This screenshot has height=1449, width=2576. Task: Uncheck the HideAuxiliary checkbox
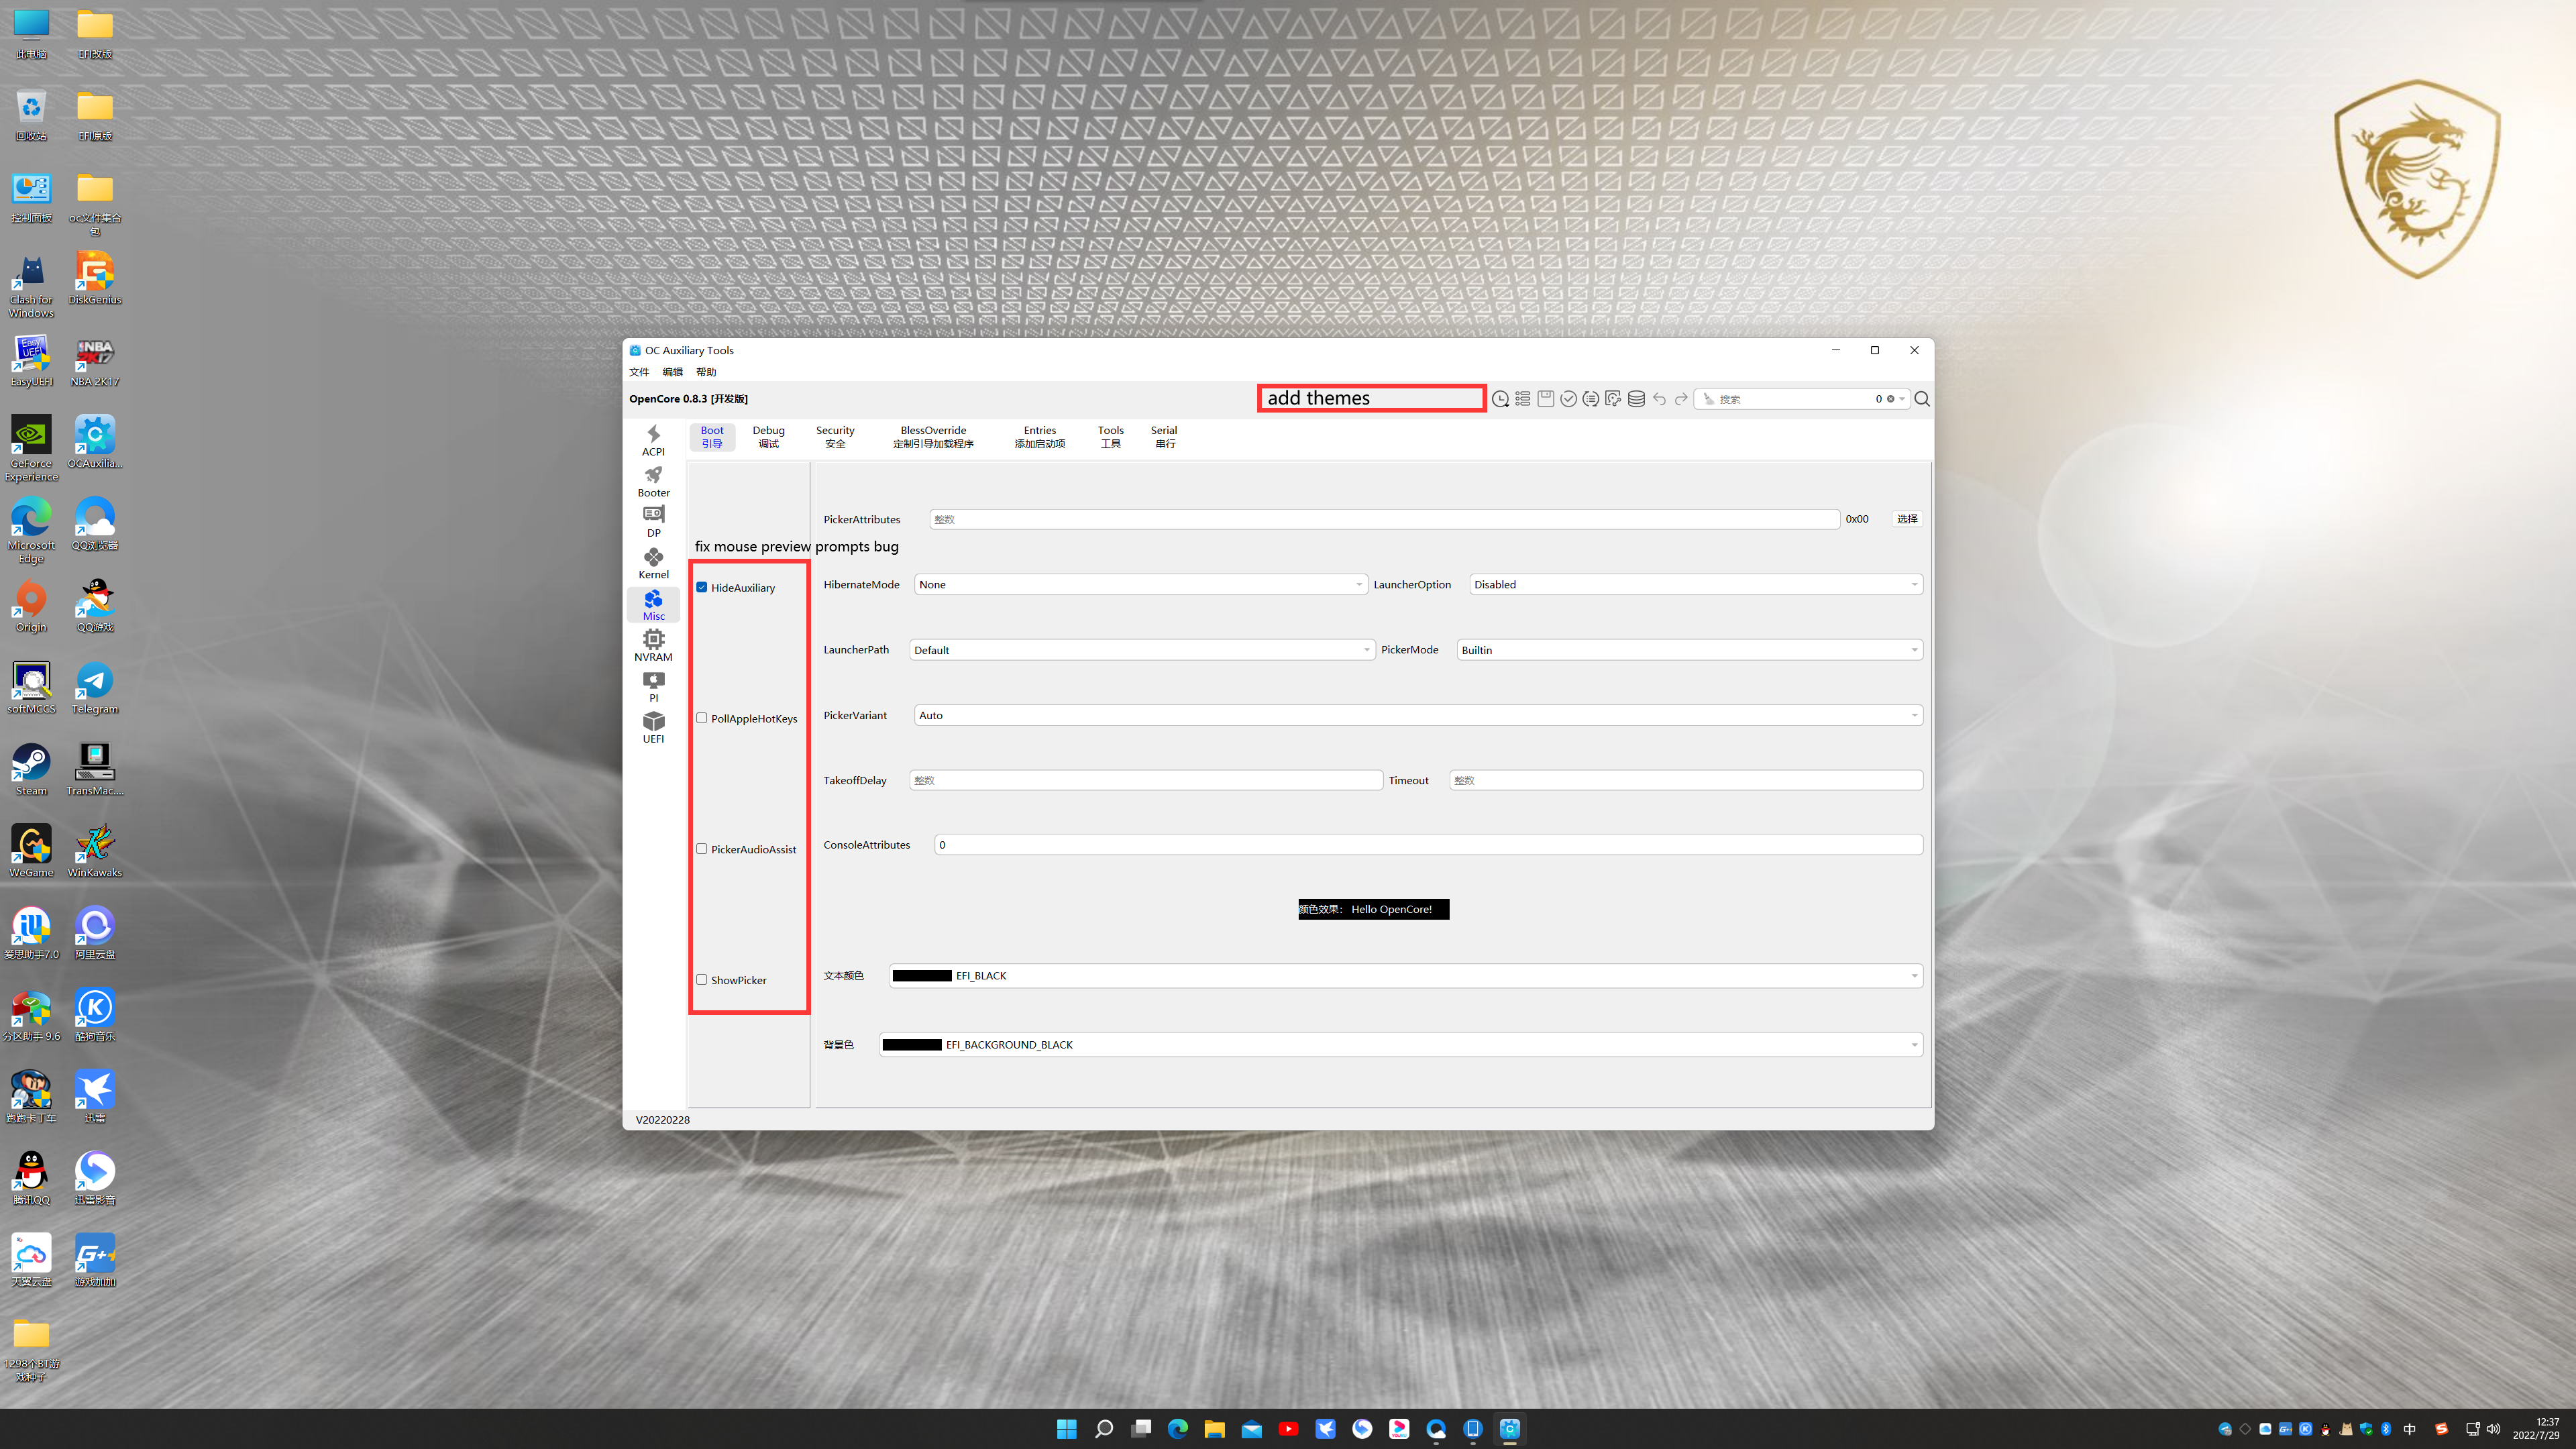[702, 587]
